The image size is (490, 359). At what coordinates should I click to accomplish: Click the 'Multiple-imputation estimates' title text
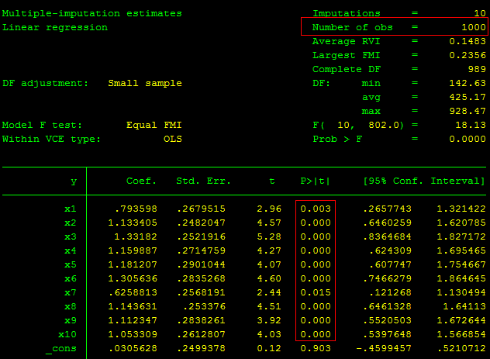click(x=92, y=14)
